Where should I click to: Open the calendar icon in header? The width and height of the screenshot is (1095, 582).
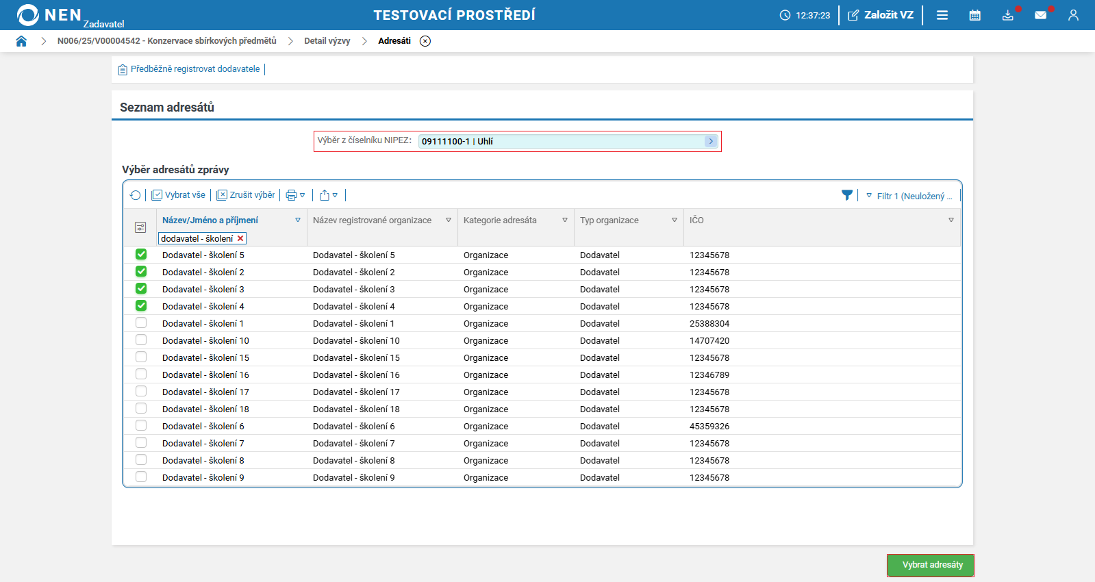tap(974, 15)
